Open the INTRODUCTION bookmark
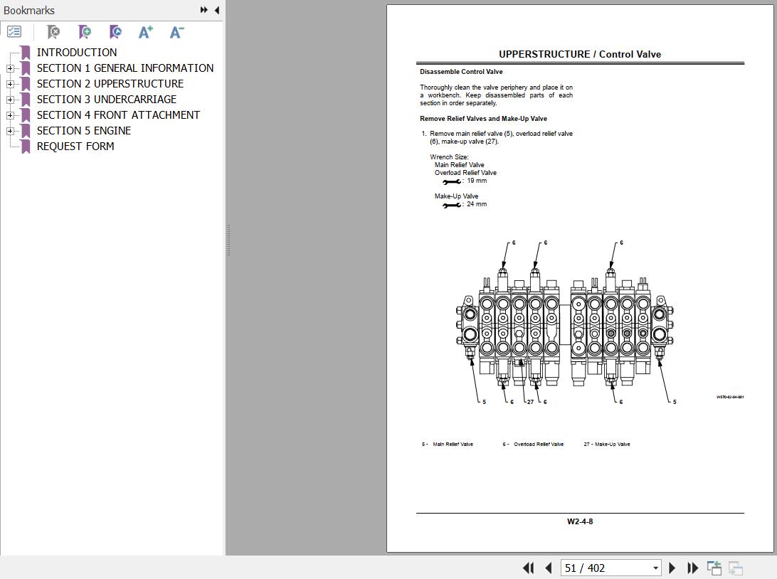 pos(77,53)
